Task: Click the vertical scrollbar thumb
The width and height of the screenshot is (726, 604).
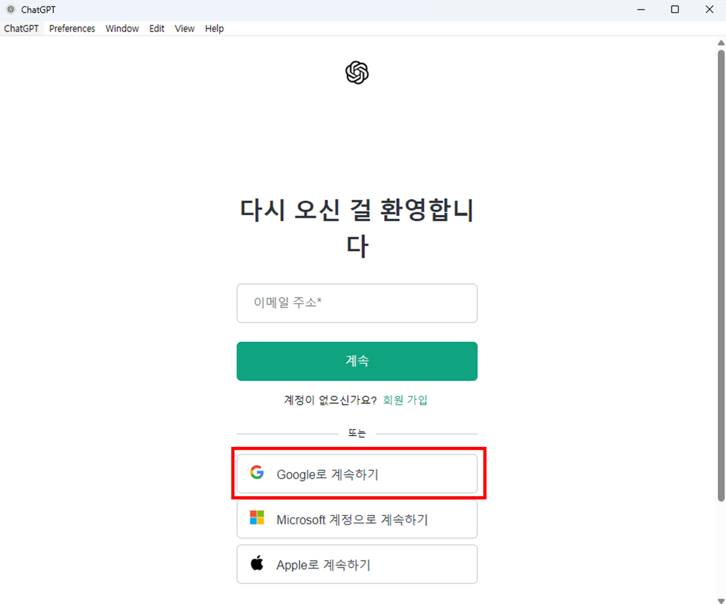Action: click(x=721, y=276)
